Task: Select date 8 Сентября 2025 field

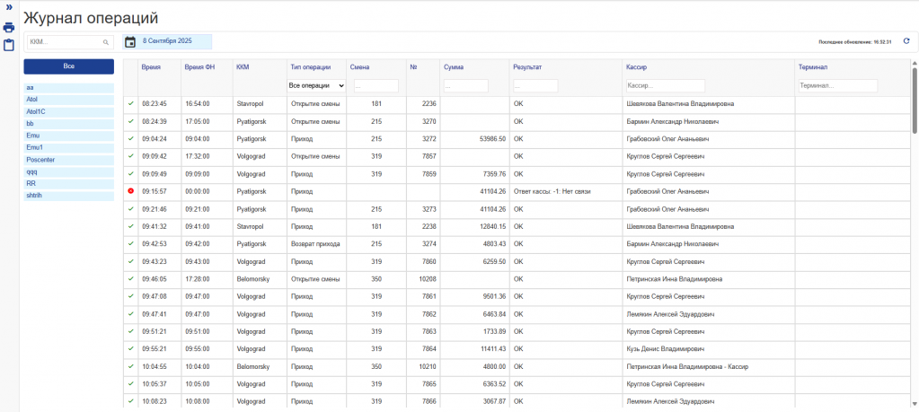Action: click(174, 41)
